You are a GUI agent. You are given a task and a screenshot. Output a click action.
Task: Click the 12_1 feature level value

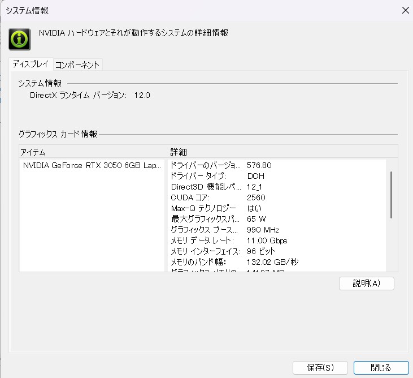(254, 187)
